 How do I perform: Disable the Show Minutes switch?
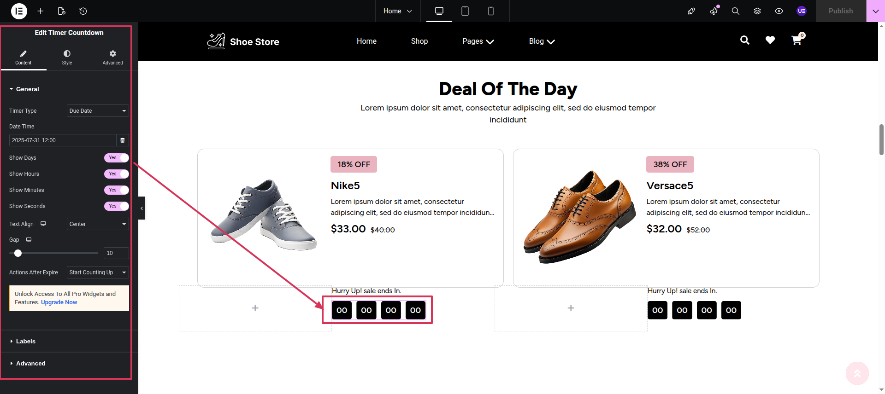tap(116, 190)
